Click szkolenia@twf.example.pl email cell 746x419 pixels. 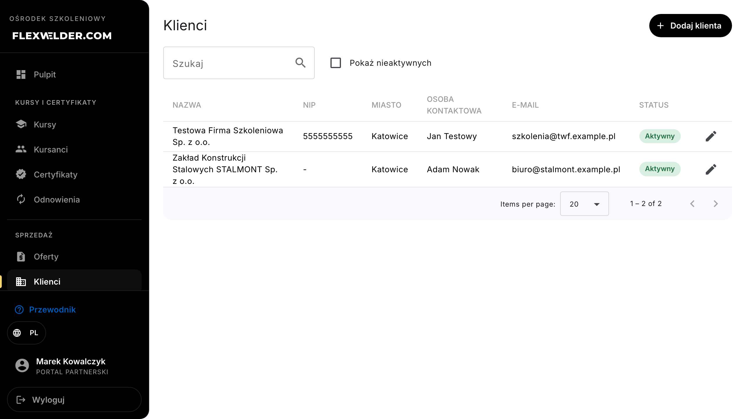click(564, 136)
